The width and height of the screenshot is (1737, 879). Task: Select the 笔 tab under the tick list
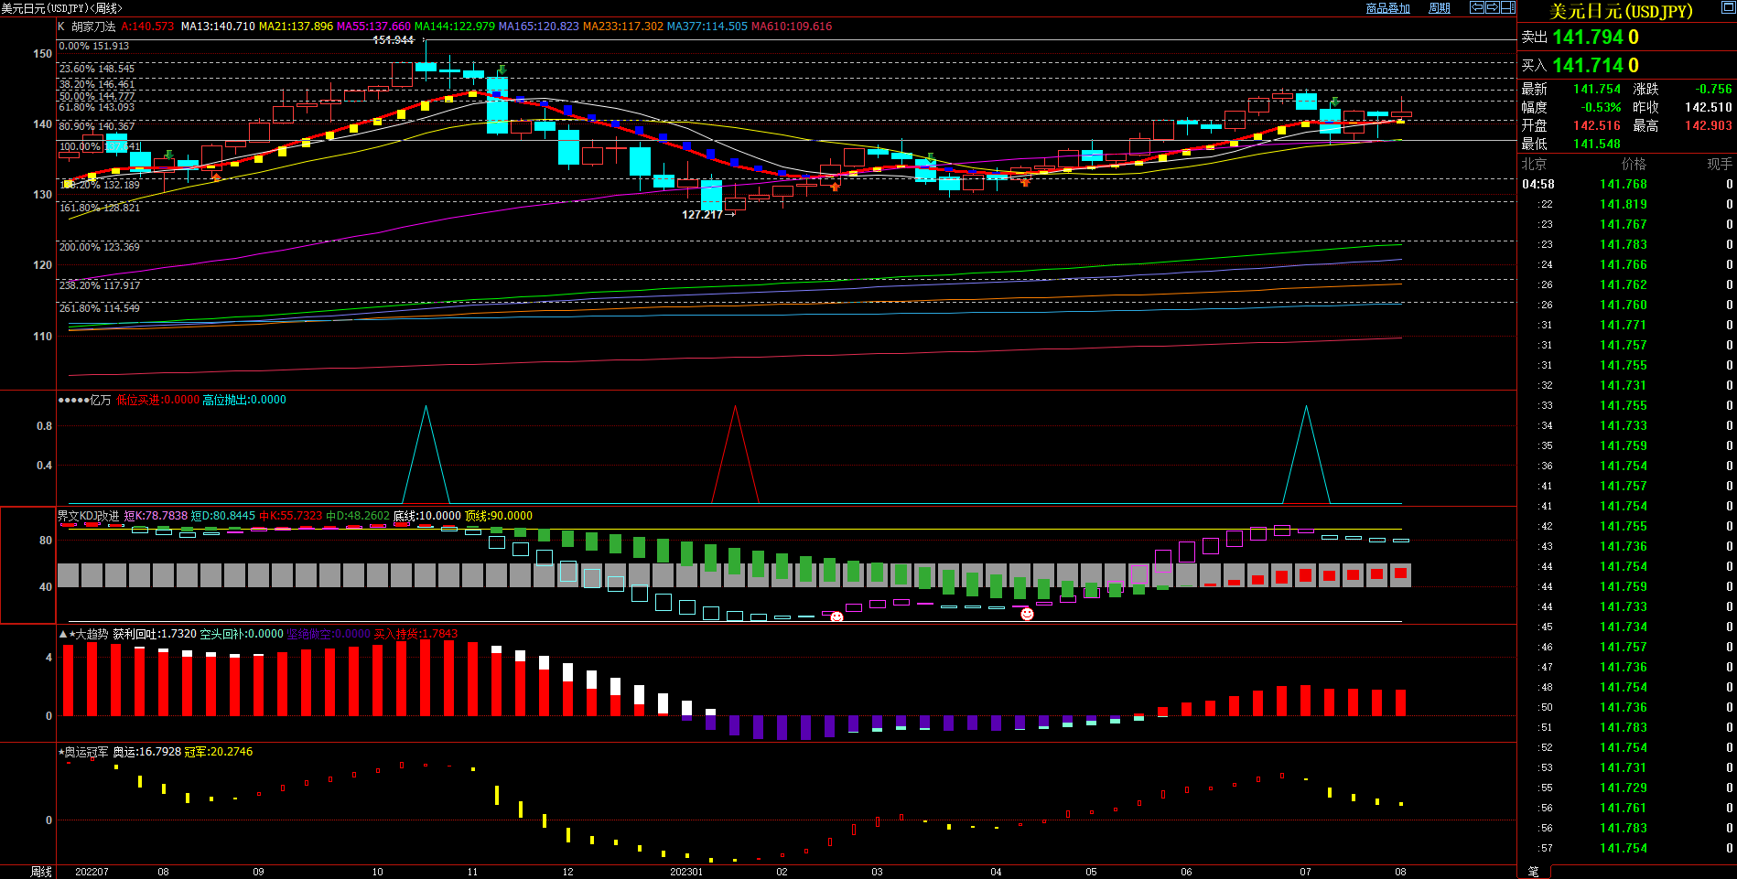point(1534,872)
